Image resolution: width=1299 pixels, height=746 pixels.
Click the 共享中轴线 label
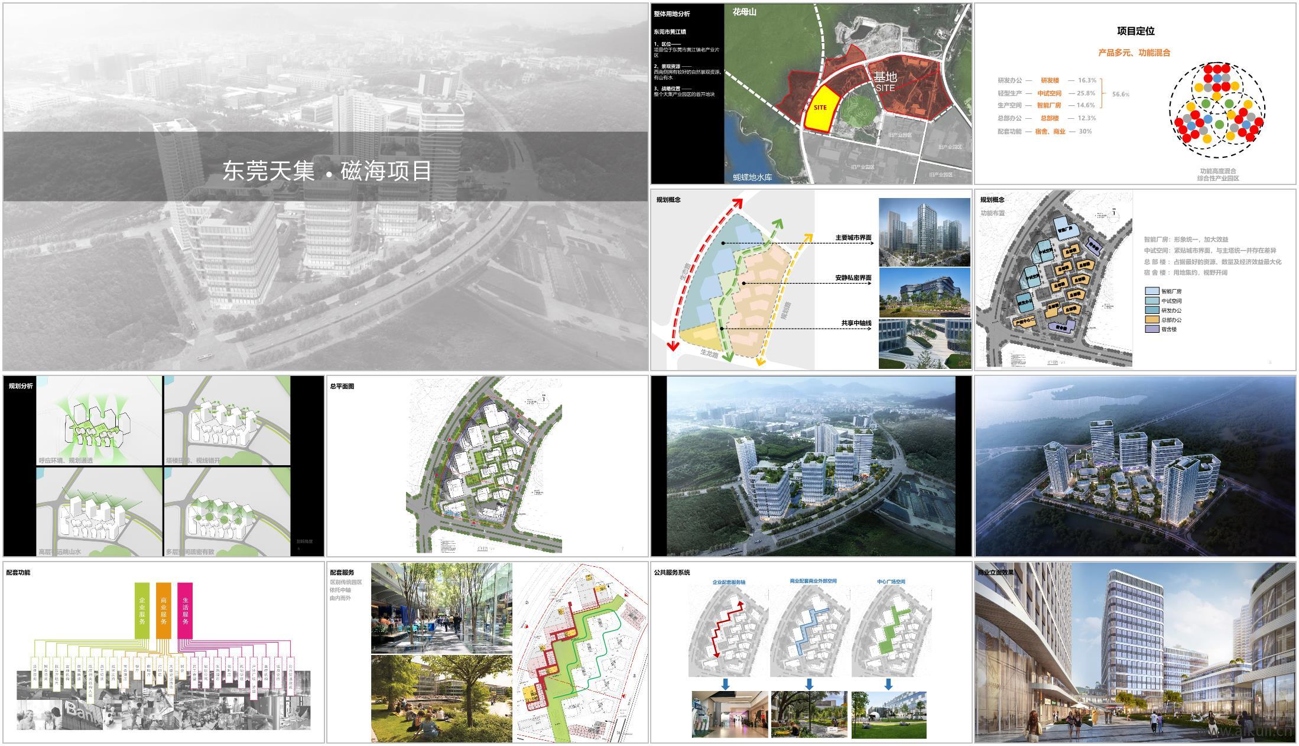click(856, 323)
